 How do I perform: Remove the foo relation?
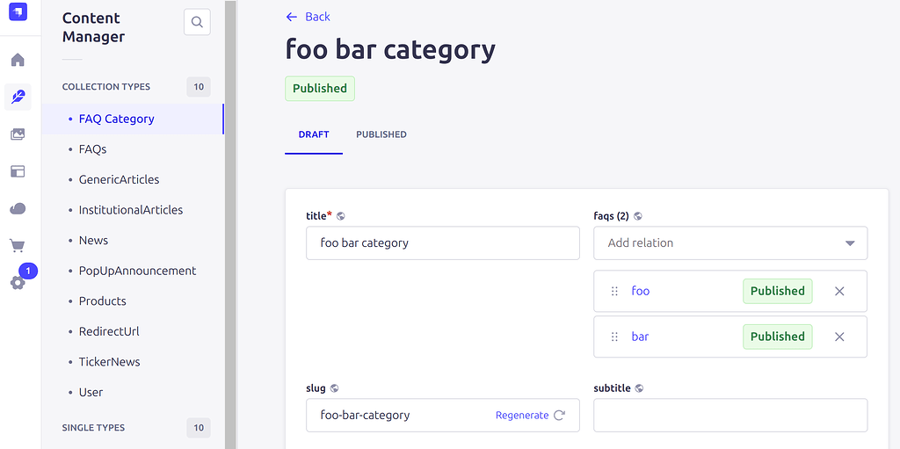(x=839, y=291)
